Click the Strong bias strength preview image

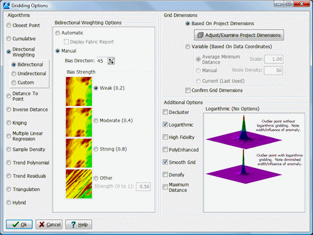click(79, 153)
